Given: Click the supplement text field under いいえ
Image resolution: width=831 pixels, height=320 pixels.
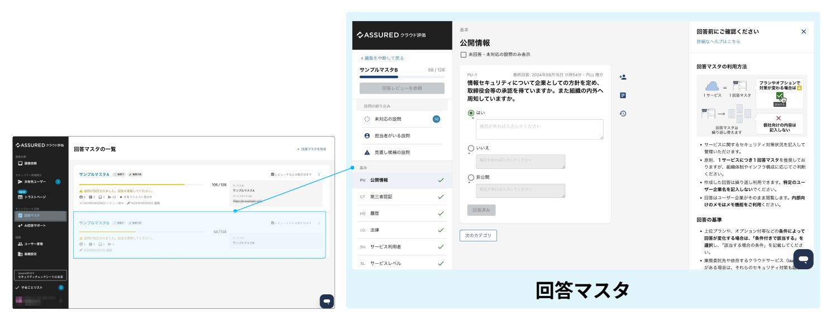Looking at the screenshot, I should [x=520, y=161].
